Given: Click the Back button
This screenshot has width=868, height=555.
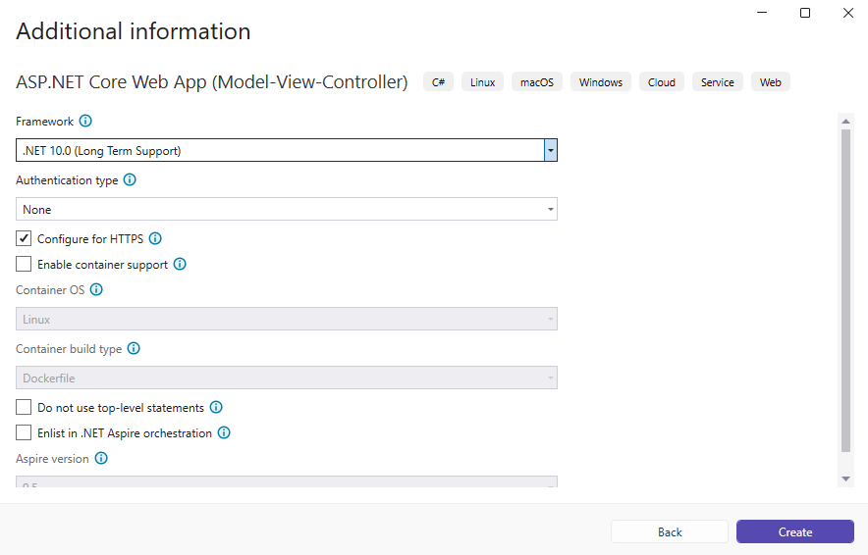Looking at the screenshot, I should coord(670,531).
